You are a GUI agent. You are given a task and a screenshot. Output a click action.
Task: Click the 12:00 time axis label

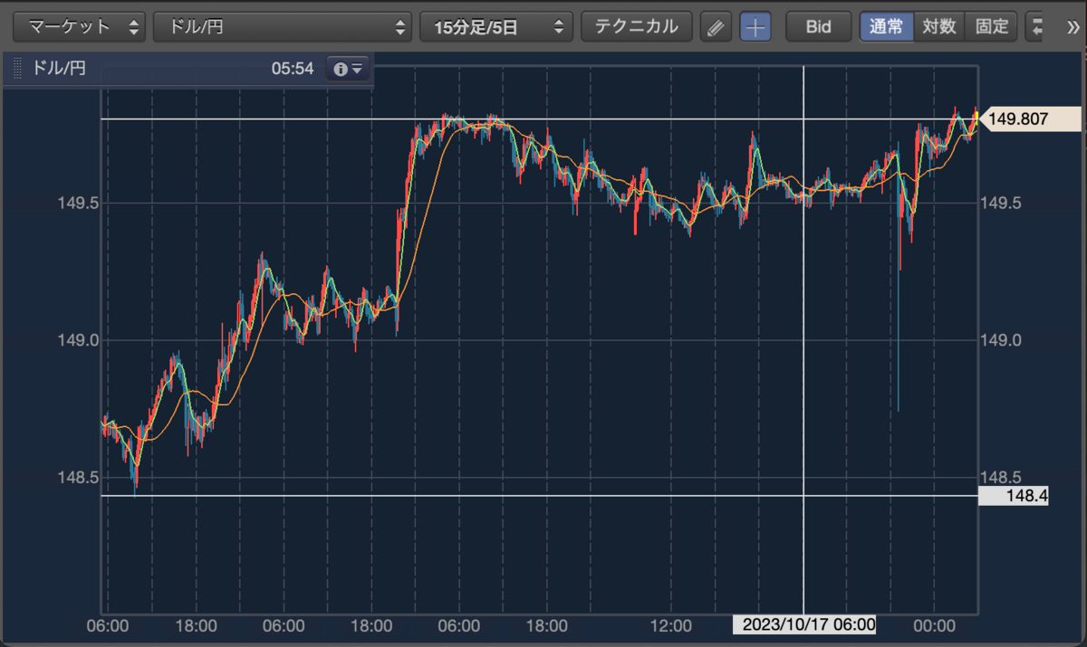coord(671,625)
